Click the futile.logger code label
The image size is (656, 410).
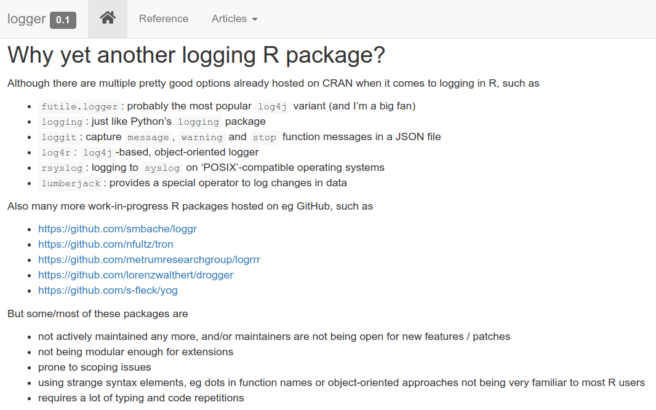click(x=79, y=106)
